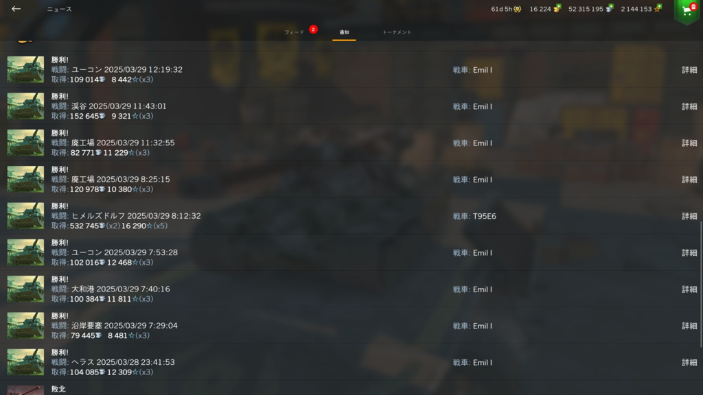Image resolution: width=703 pixels, height=395 pixels.
Task: Open 詳細 for 大和港 7:40:16 battle
Action: [689, 289]
